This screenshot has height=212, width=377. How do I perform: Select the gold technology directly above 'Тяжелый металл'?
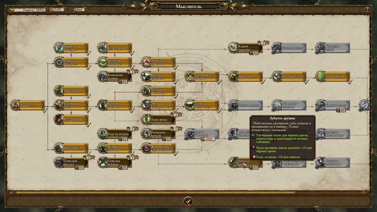click(71, 148)
